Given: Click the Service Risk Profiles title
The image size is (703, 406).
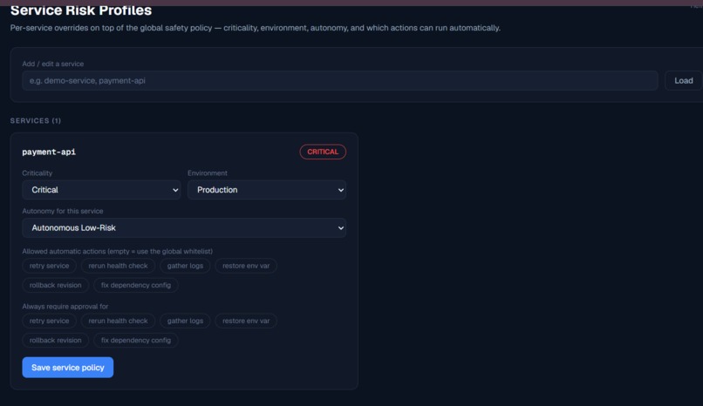Looking at the screenshot, I should (x=81, y=10).
